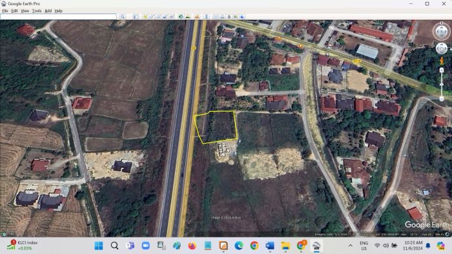Open the planets switcher icon

197,17
